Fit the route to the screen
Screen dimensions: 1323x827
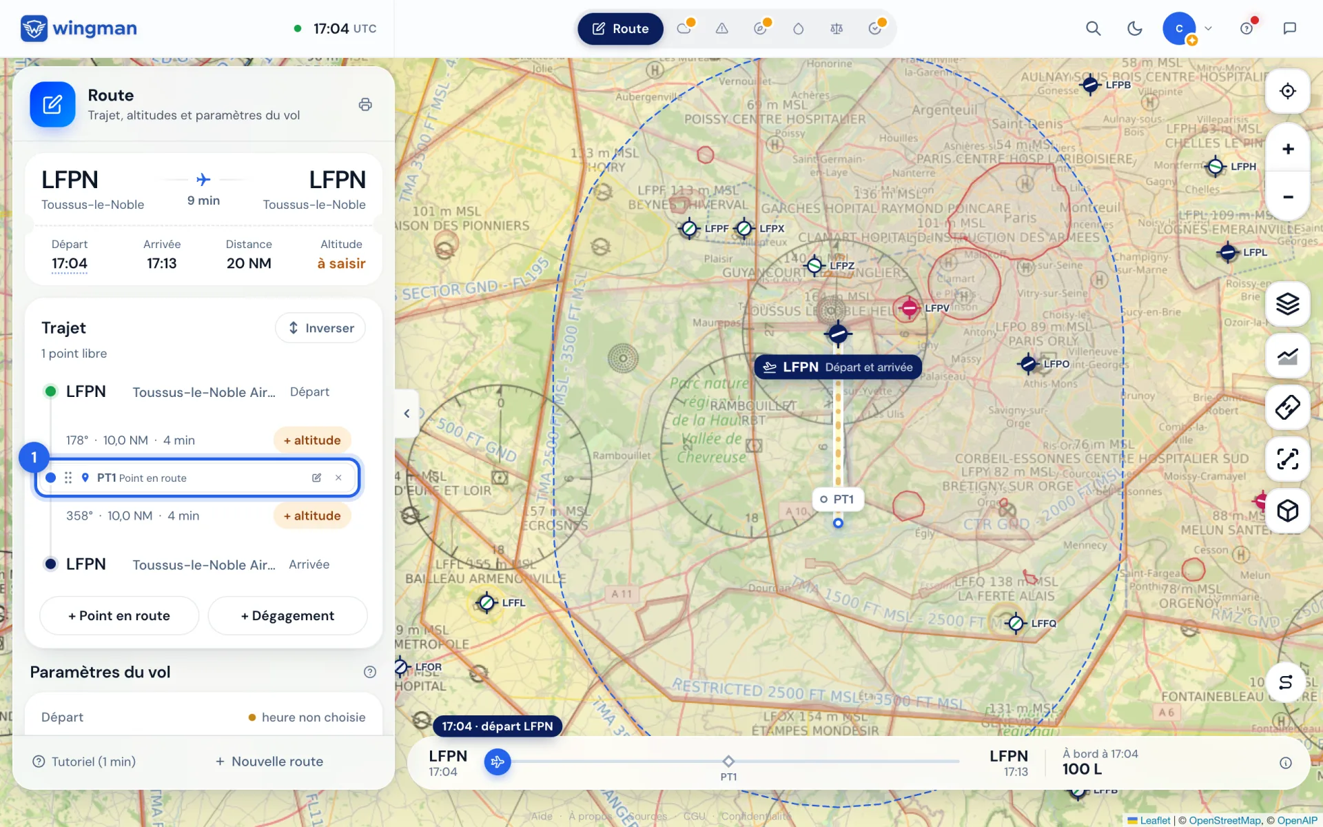tap(1287, 459)
